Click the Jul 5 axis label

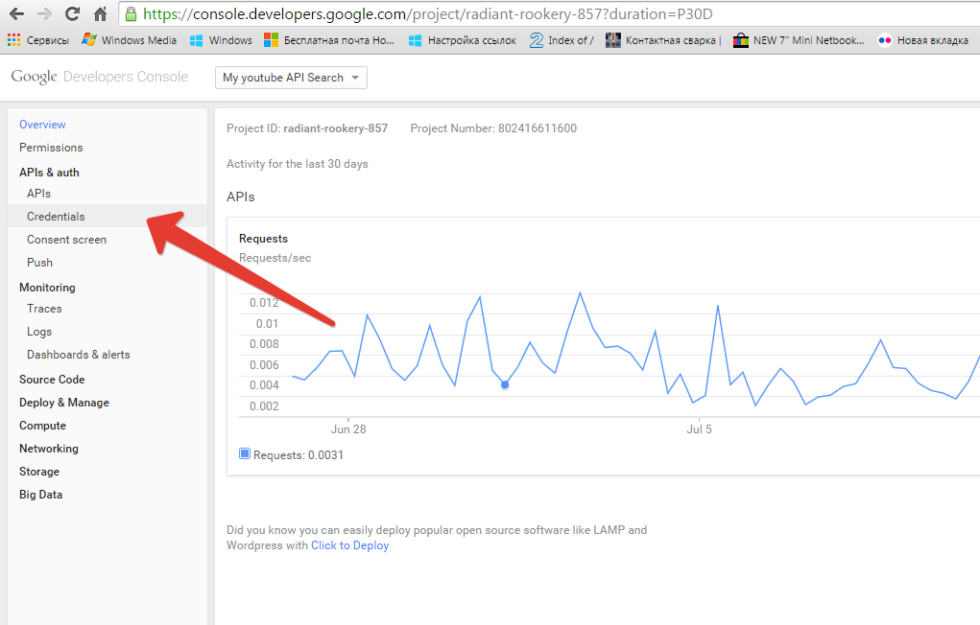click(700, 429)
